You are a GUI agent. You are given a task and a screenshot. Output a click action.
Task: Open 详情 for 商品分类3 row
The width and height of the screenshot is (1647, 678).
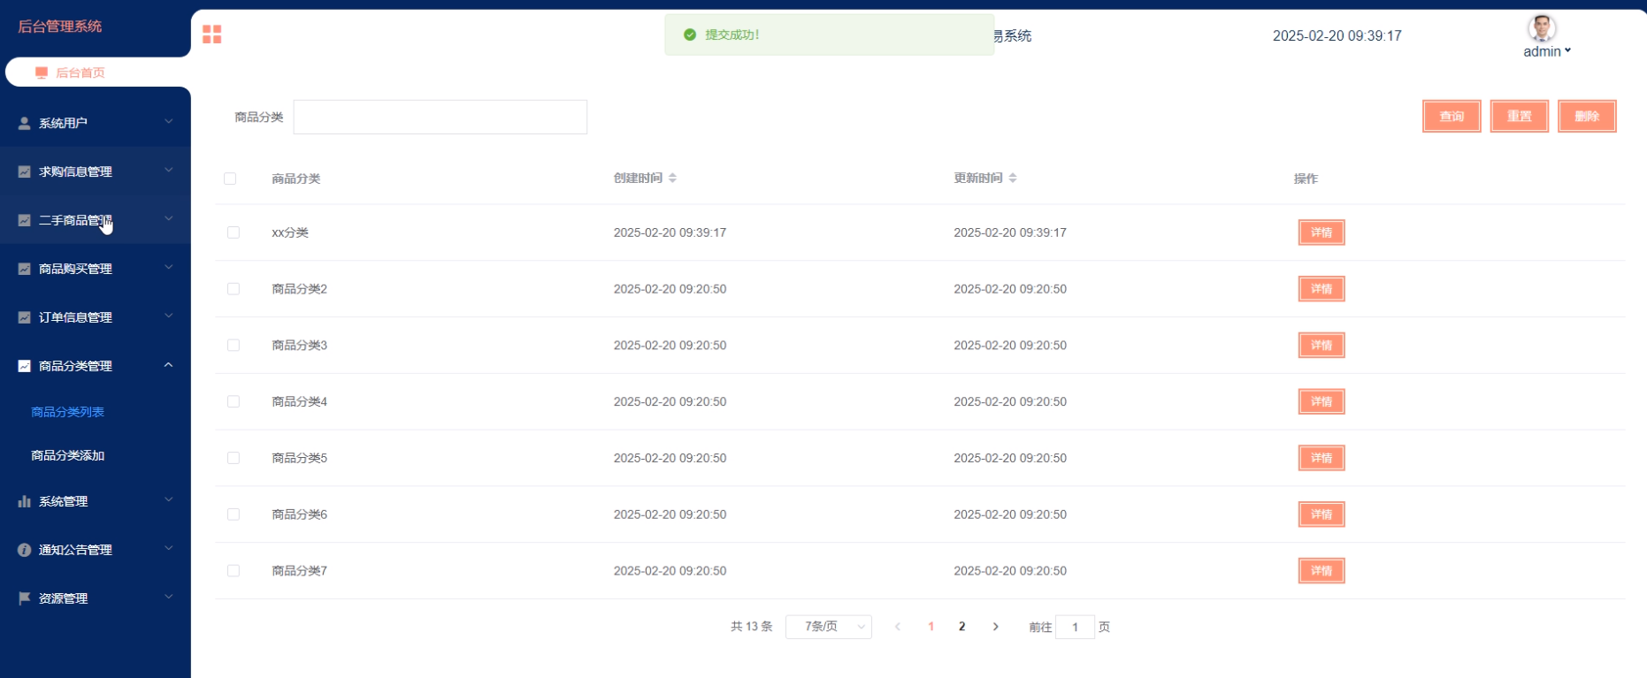(1321, 346)
